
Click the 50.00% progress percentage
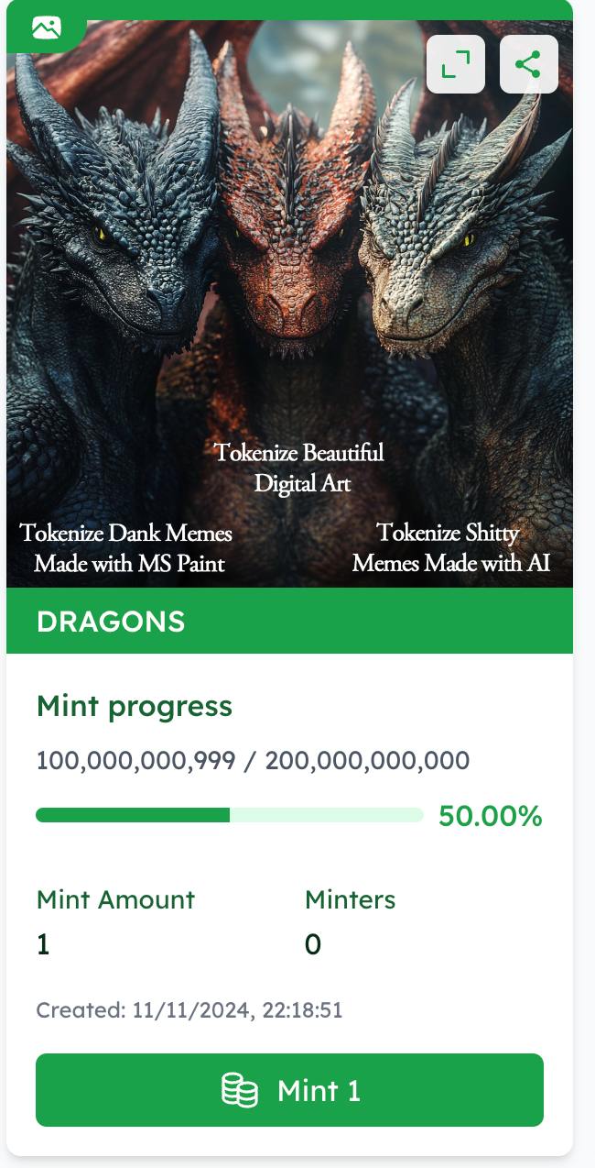click(490, 815)
